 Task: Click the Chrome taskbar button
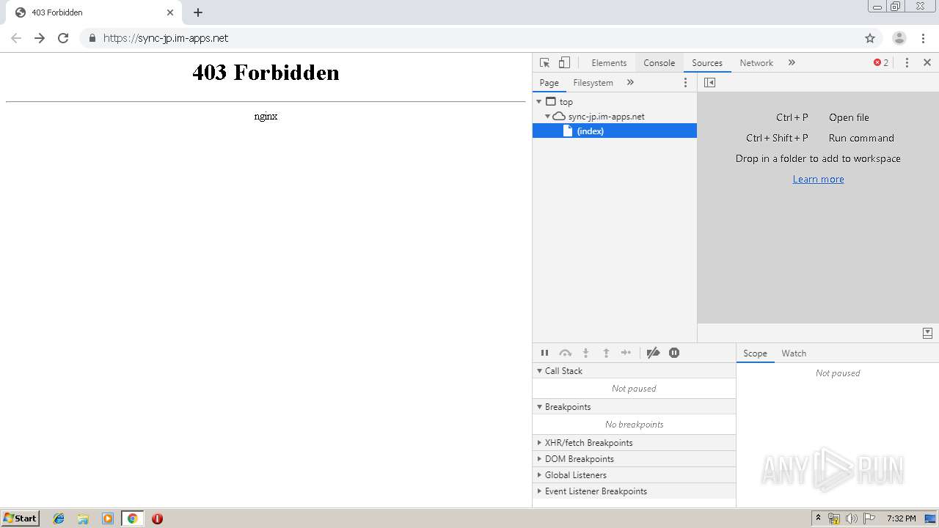(132, 518)
